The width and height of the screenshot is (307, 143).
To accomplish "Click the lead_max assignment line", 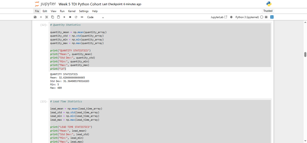I will pos(75,120).
